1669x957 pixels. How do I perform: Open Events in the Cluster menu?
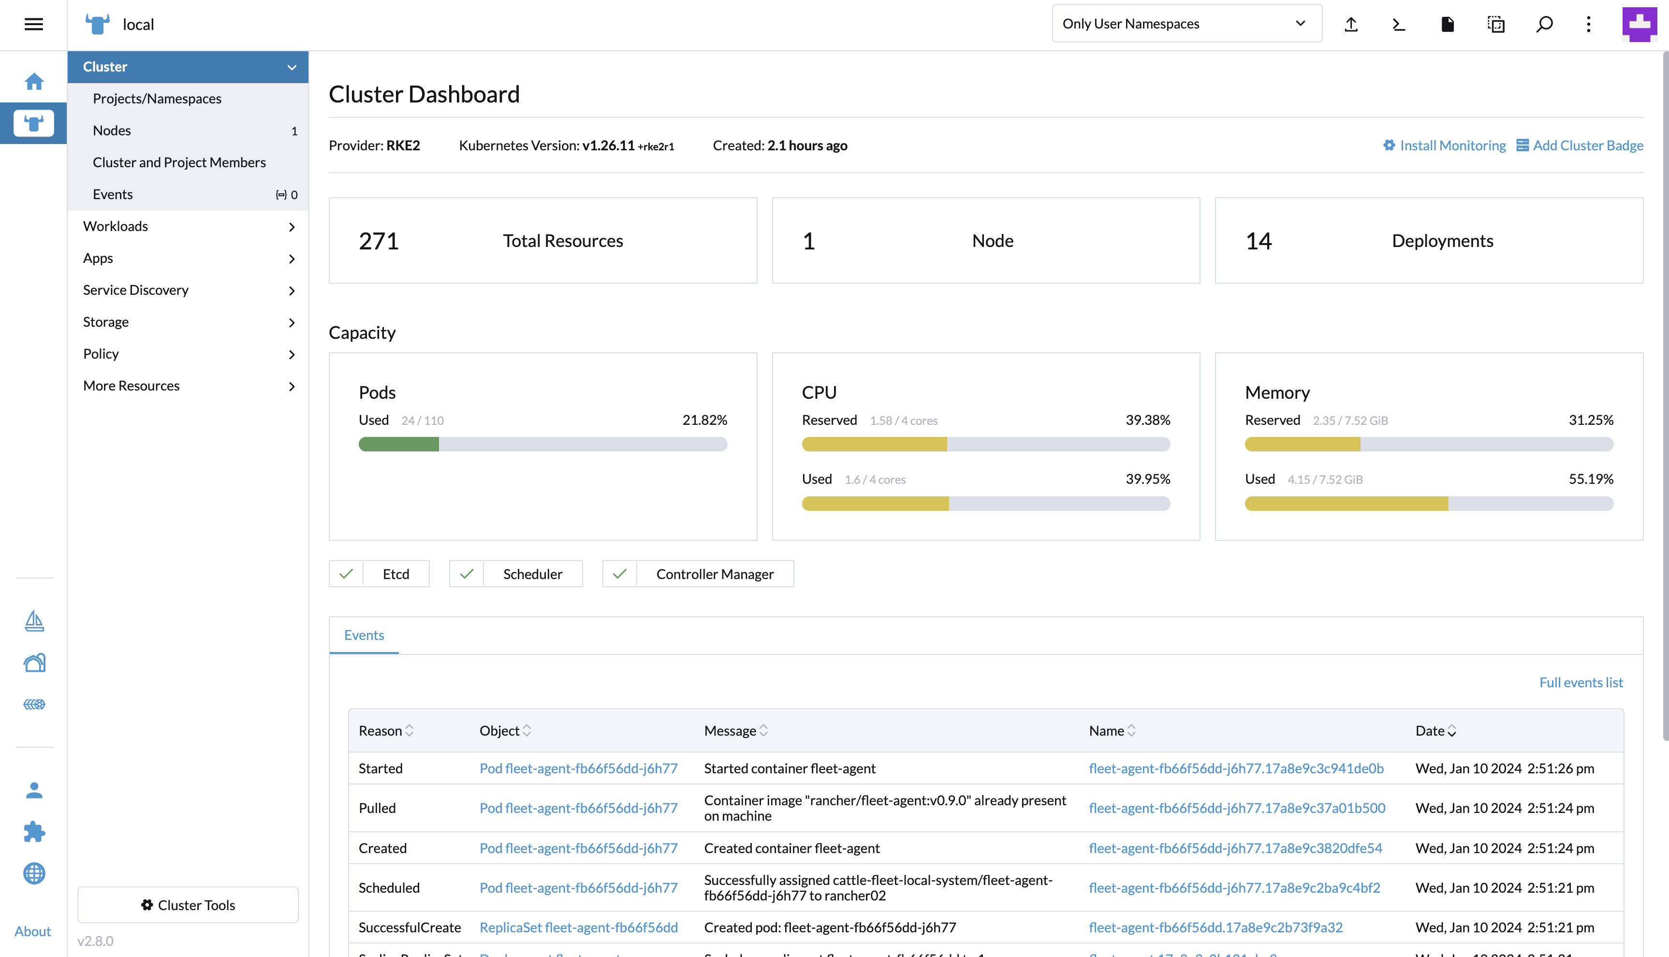[188, 195]
